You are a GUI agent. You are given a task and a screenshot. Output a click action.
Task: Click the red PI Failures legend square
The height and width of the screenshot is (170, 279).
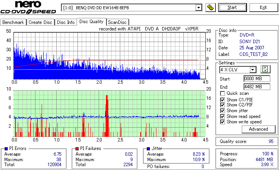[x=77, y=149]
